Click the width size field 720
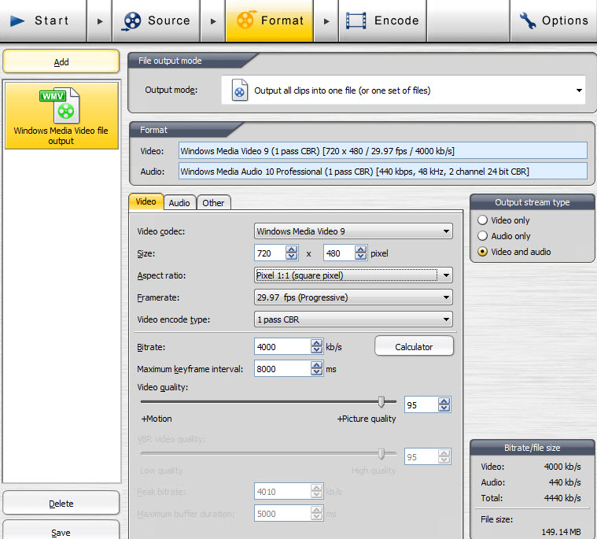 [270, 253]
